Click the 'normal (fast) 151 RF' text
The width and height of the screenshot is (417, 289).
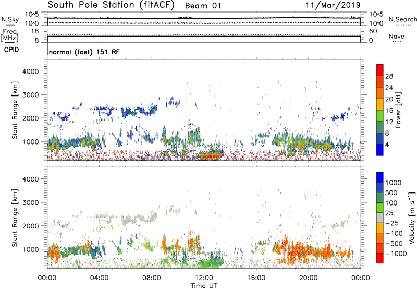pos(84,52)
